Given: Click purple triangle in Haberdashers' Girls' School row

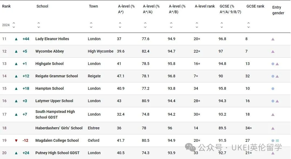Looking at the screenshot, I should [x=273, y=128].
